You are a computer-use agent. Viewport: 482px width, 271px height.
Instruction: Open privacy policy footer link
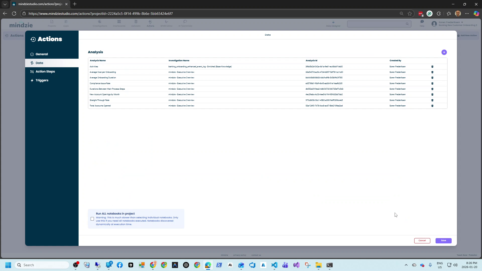click(x=240, y=255)
